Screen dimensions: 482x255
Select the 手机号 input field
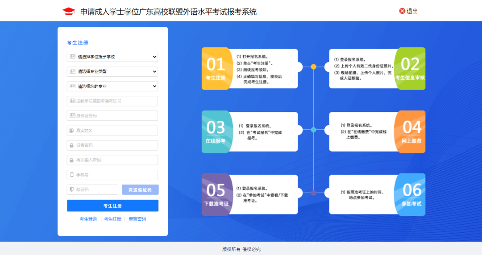tap(112, 175)
